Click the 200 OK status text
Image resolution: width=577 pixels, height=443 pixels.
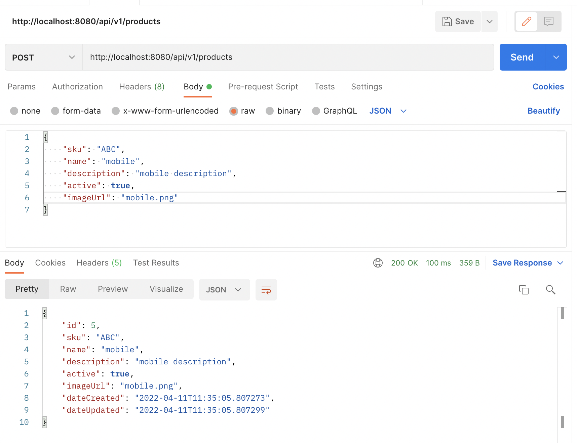click(x=404, y=263)
